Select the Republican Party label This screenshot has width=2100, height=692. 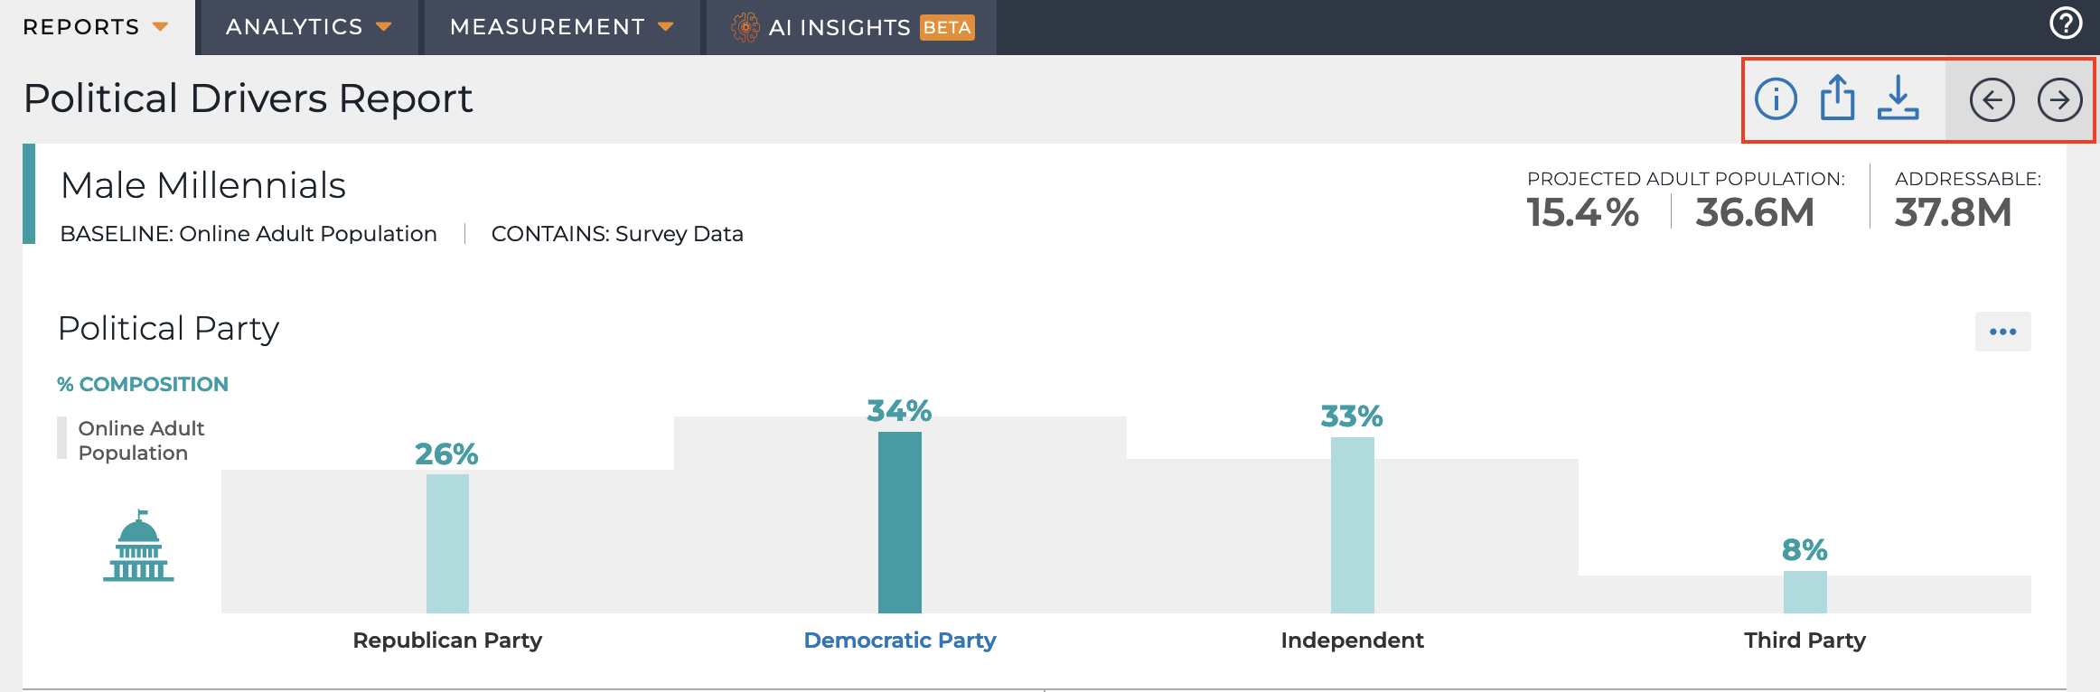click(447, 640)
